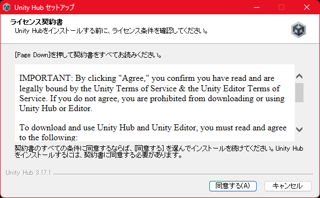Click the 契約書のすべての条件 agreement notice text

159,152
